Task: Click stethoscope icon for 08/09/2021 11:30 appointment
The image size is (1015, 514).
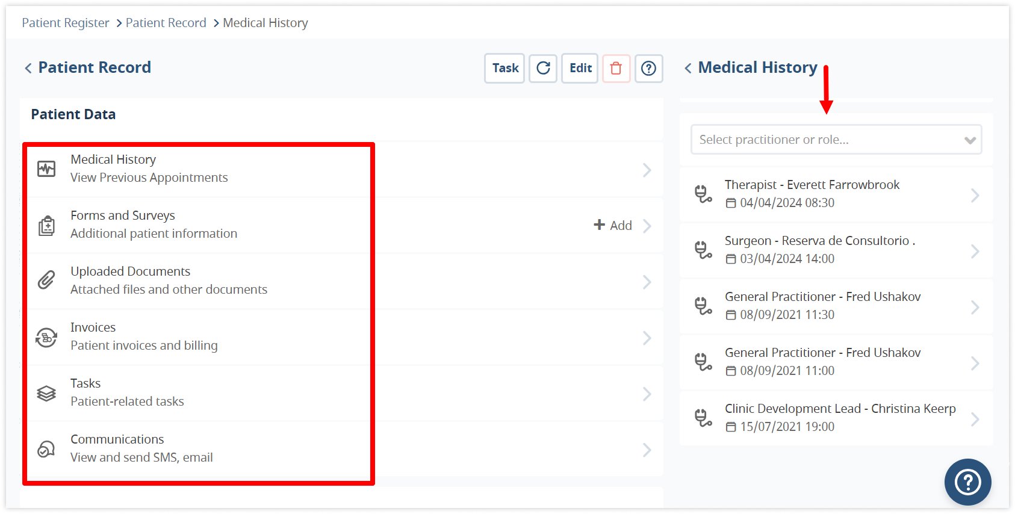Action: (703, 306)
